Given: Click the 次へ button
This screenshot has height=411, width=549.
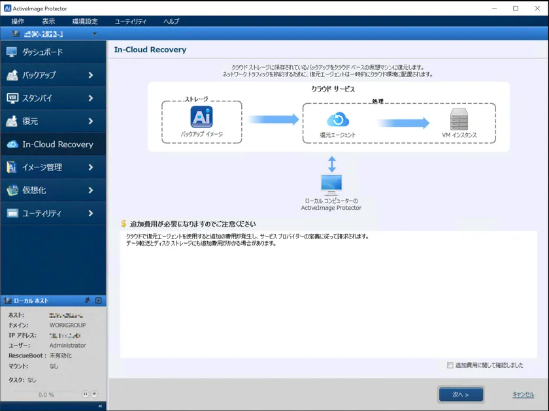Looking at the screenshot, I should (461, 395).
